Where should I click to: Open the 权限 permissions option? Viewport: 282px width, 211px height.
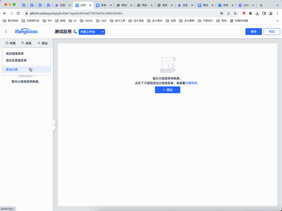(11, 43)
